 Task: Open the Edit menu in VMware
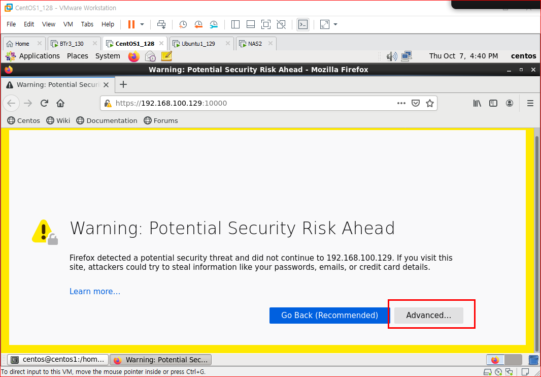29,24
